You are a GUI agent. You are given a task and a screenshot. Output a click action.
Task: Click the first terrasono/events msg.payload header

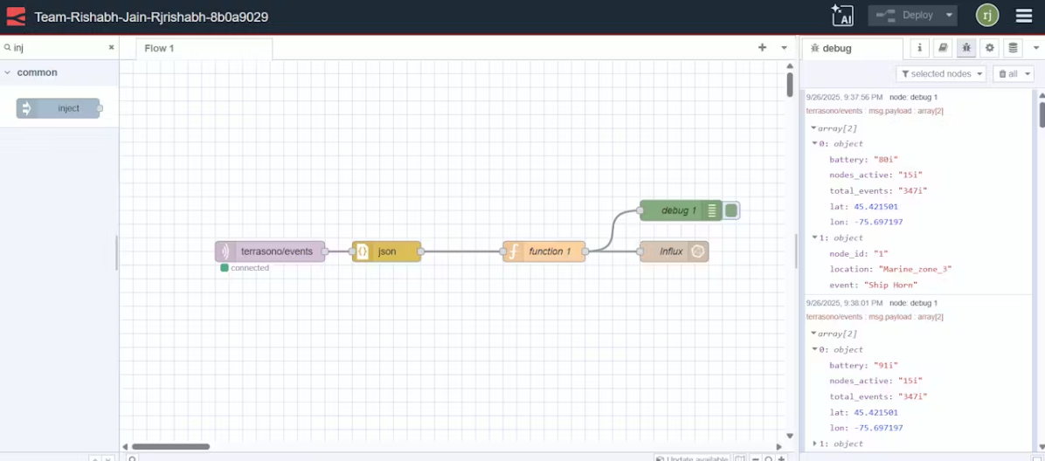coord(875,111)
